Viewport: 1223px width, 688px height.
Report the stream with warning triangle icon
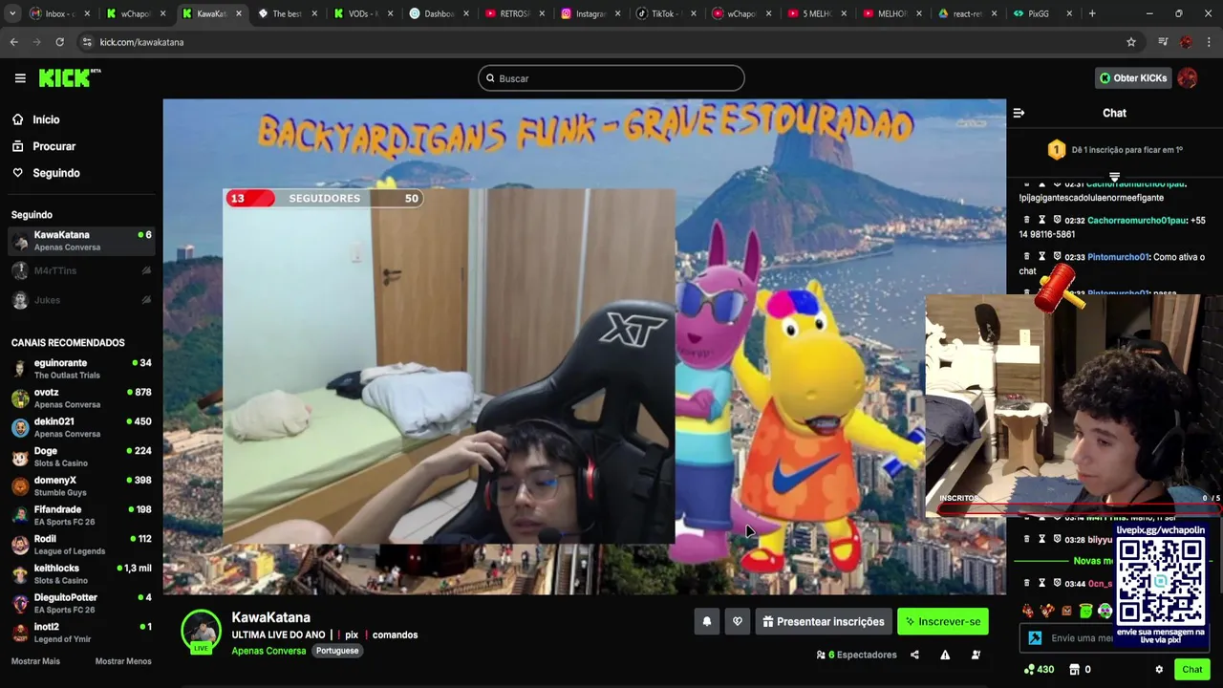pyautogui.click(x=945, y=655)
